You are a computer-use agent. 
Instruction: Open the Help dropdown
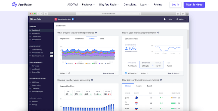tap(171, 19)
